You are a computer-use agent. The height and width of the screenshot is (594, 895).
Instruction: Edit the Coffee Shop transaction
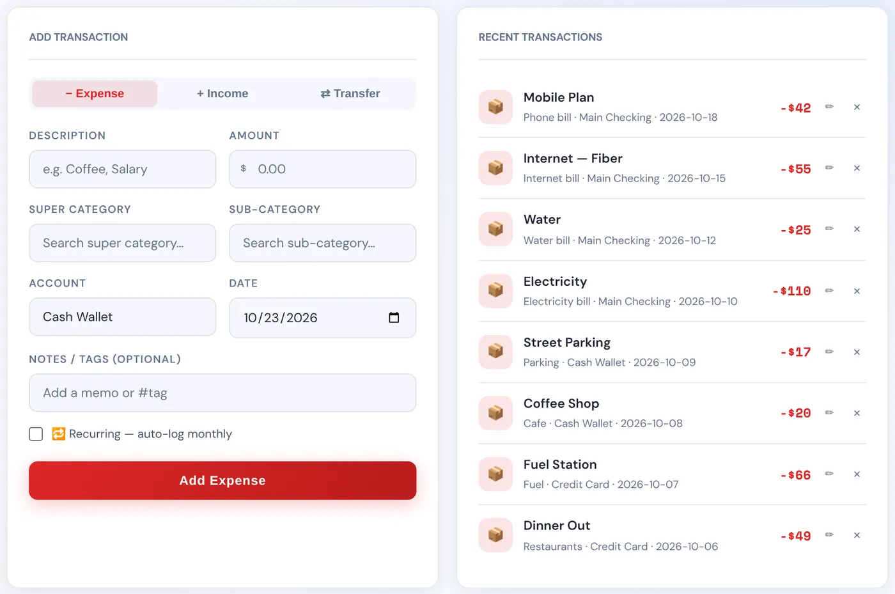pos(829,413)
